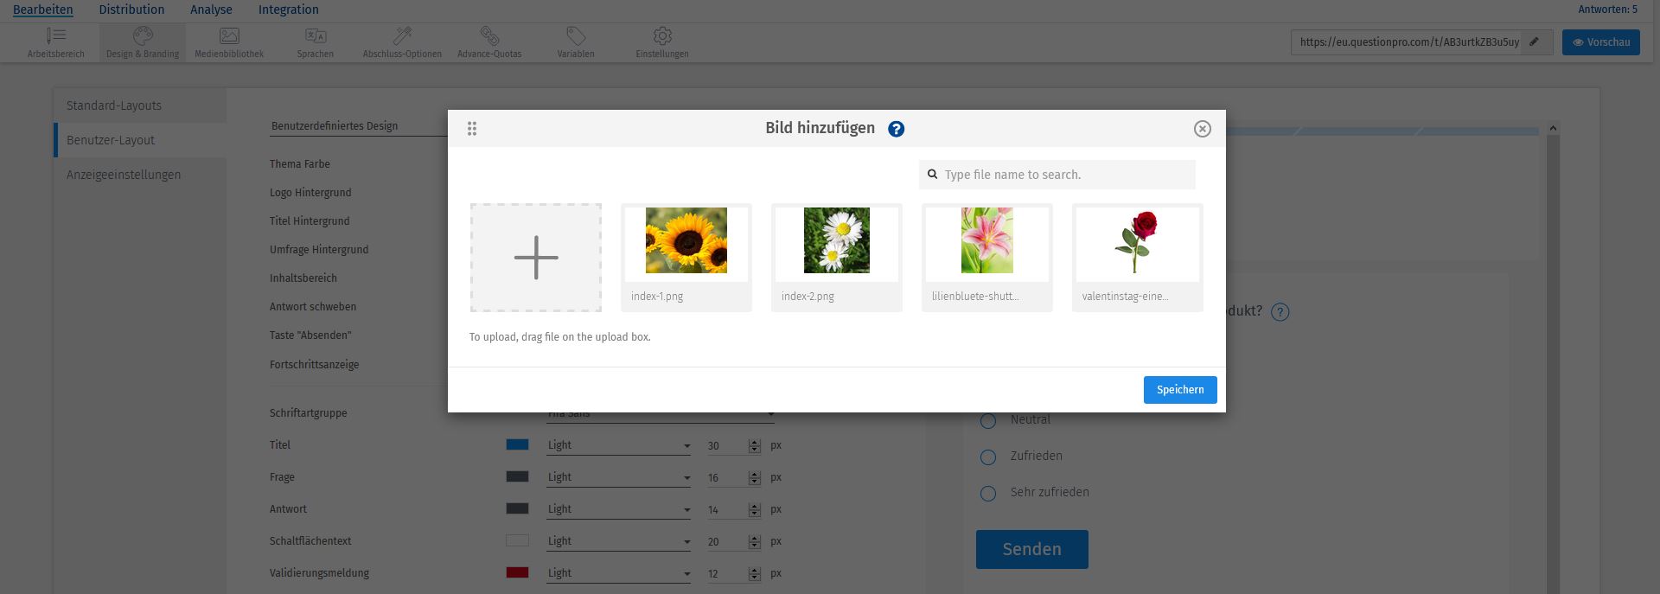
Task: Switch to the Bearbeiten tab
Action: pyautogui.click(x=43, y=10)
